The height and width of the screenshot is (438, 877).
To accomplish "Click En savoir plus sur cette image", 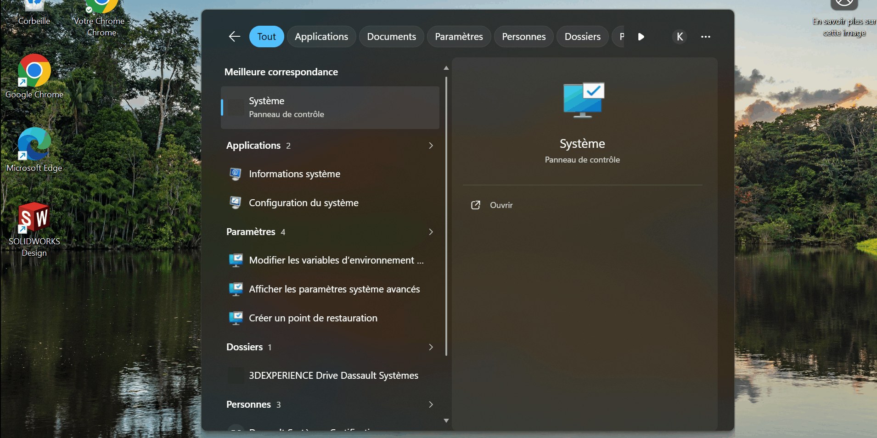I will [x=844, y=19].
